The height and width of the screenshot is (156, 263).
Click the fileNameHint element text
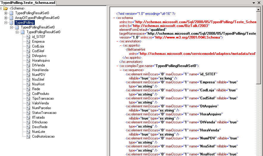tap(136, 50)
